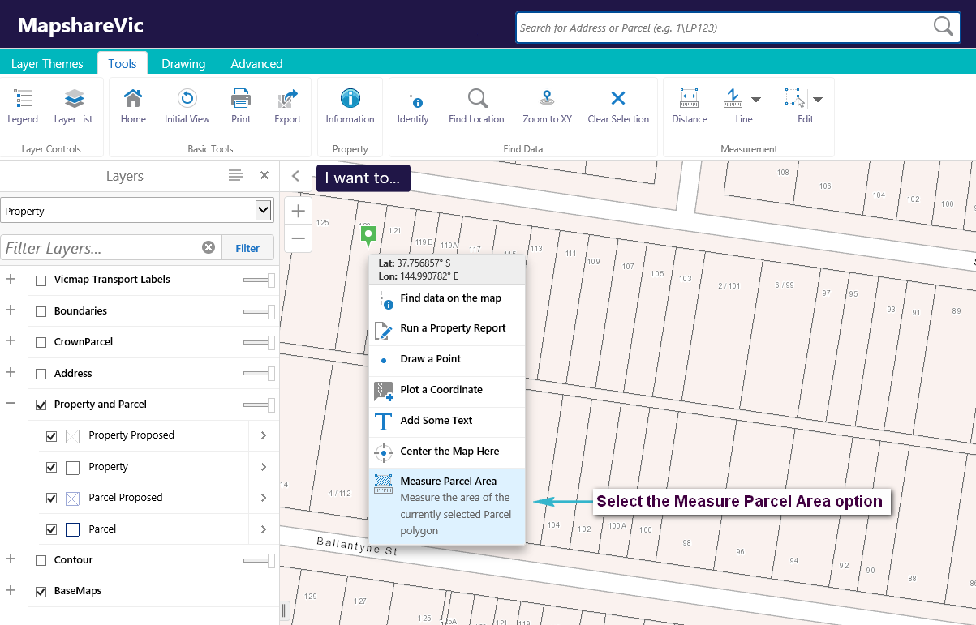Switch to Drawing tab
Viewport: 976px width, 625px height.
coord(183,63)
